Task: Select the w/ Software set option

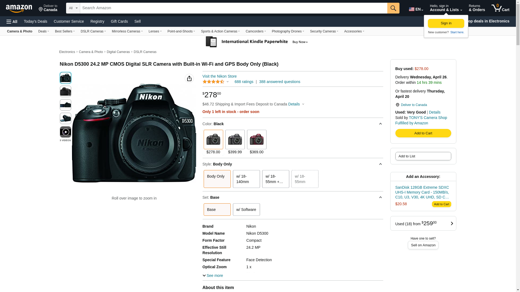Action: point(246,210)
